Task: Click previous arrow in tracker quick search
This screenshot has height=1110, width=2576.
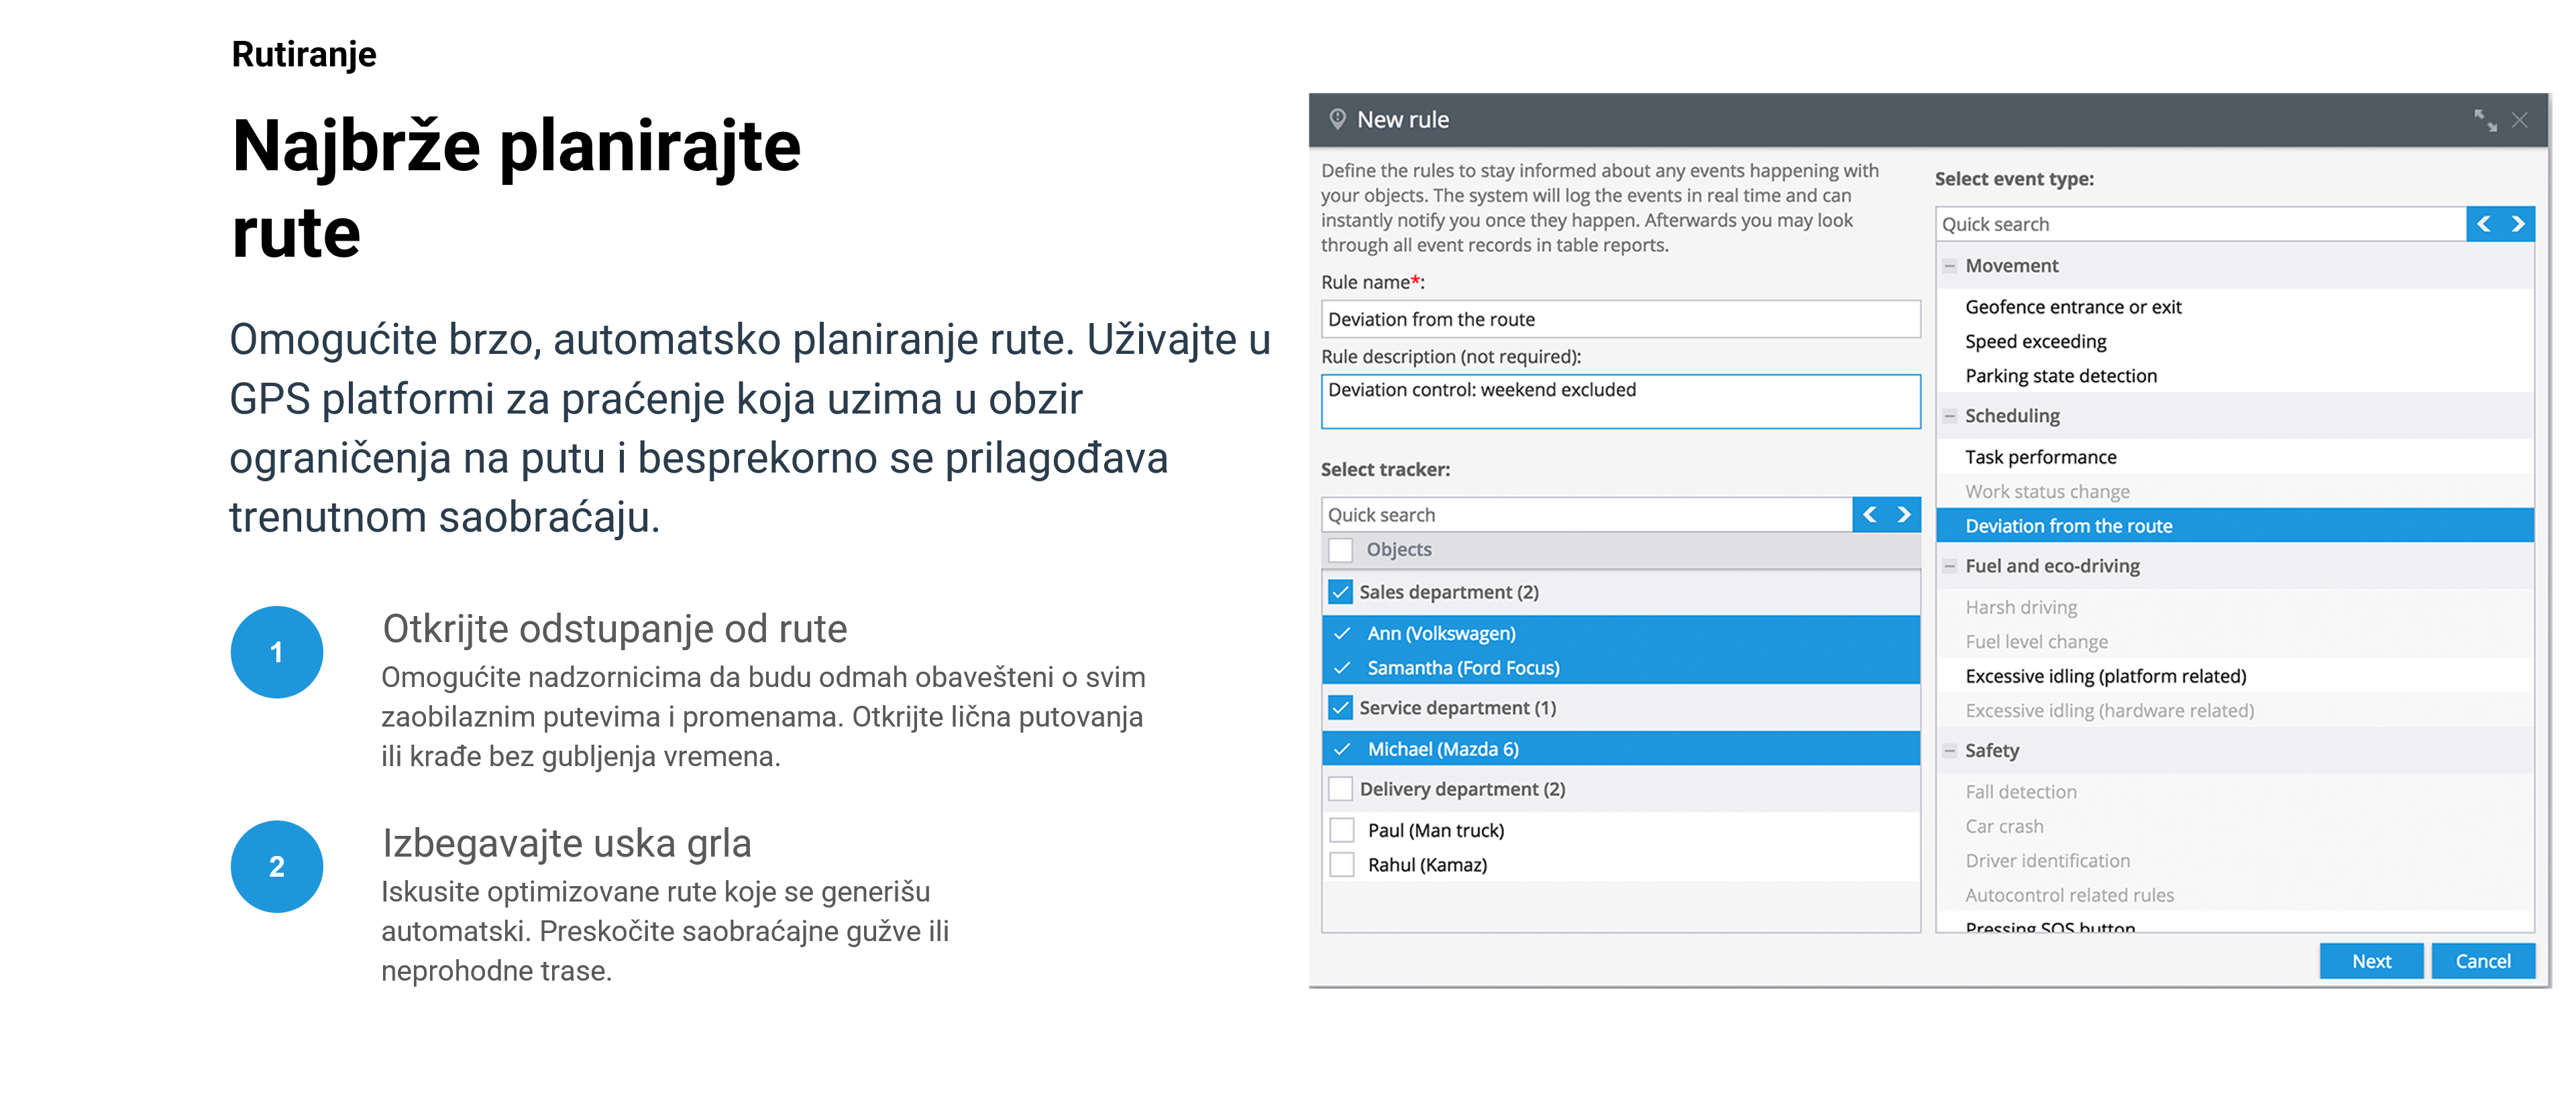Action: 1870,515
